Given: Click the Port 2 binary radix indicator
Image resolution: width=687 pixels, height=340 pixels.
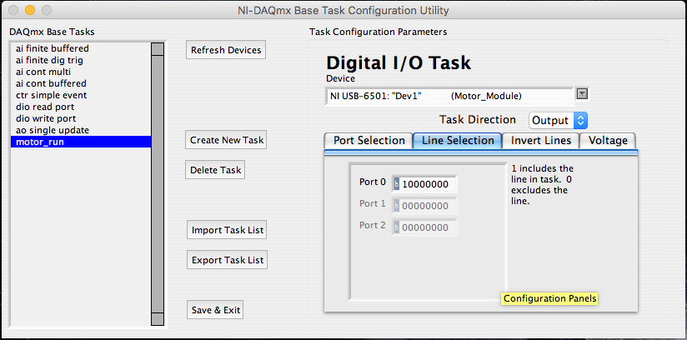Looking at the screenshot, I should coord(396,227).
